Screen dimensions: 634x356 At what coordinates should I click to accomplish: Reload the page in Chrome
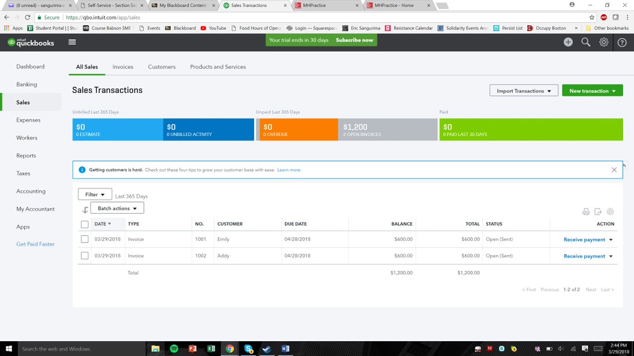tap(28, 17)
